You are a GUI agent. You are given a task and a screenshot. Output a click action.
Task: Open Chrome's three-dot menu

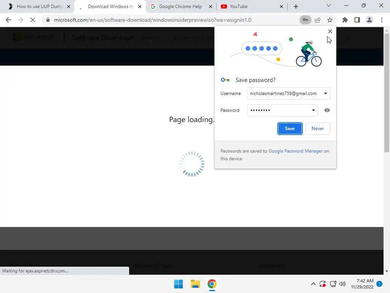(382, 20)
